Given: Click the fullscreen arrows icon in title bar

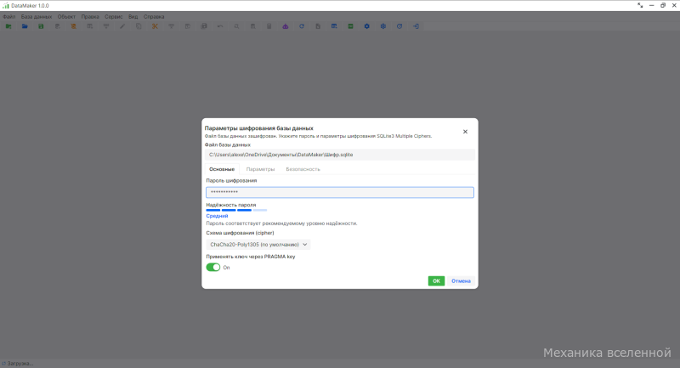Looking at the screenshot, I should [640, 5].
